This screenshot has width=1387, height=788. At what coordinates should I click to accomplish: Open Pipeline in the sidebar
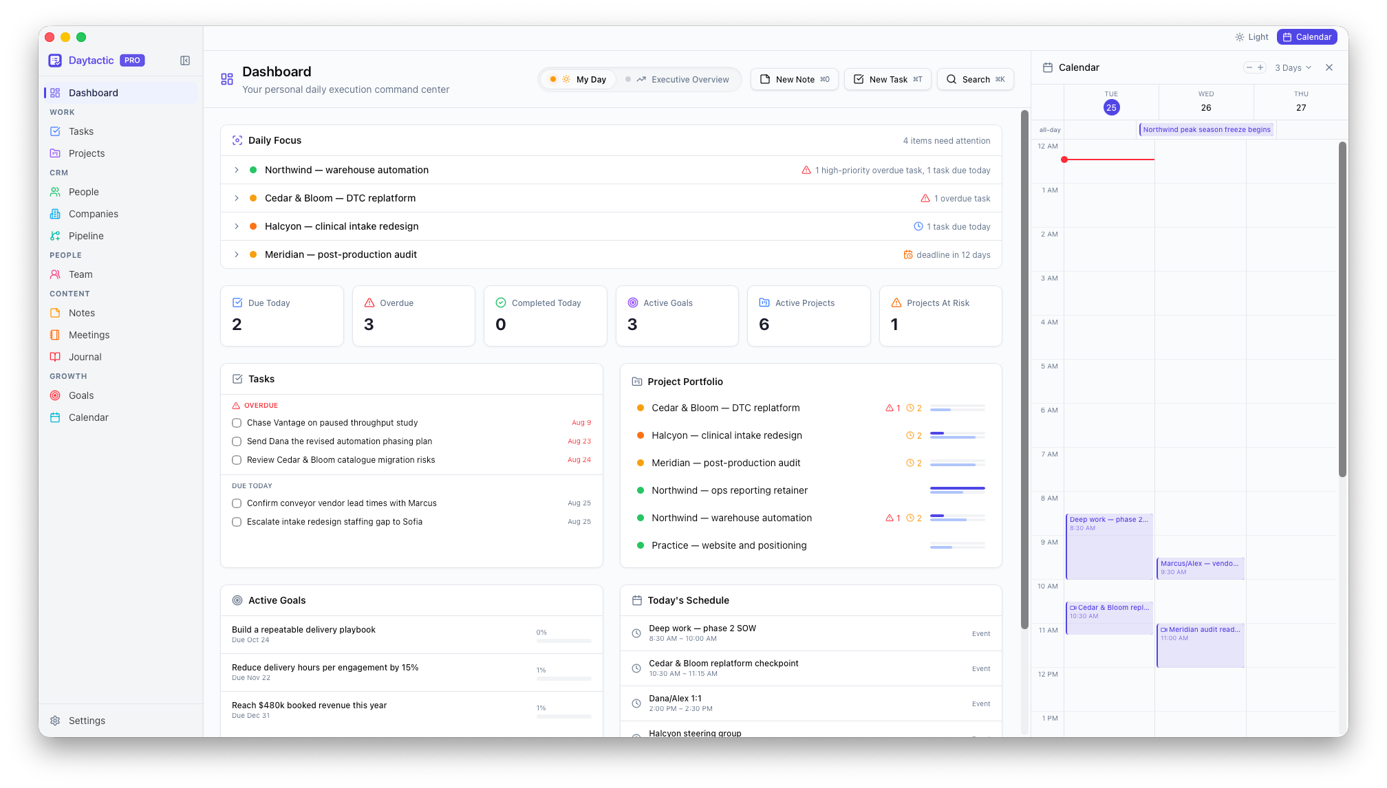(120, 236)
